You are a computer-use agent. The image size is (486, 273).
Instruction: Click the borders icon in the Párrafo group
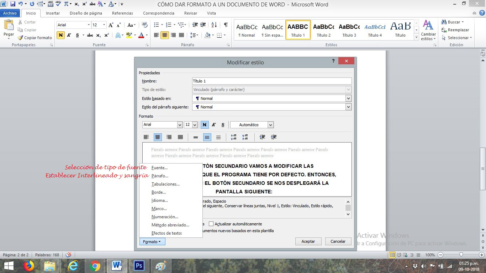[220, 35]
